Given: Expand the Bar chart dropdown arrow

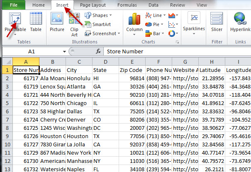Looking at the screenshot, I should [163, 33].
